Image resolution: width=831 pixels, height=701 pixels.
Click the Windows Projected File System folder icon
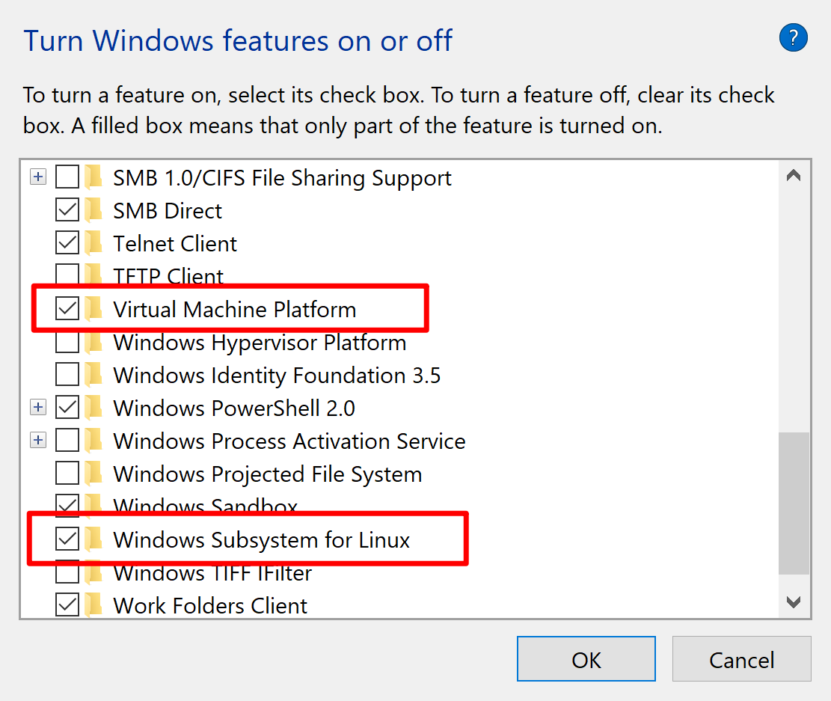coord(93,474)
